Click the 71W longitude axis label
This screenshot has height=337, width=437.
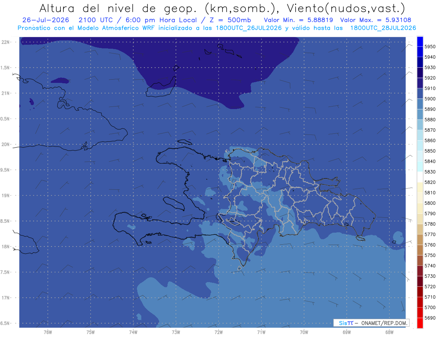click(261, 332)
